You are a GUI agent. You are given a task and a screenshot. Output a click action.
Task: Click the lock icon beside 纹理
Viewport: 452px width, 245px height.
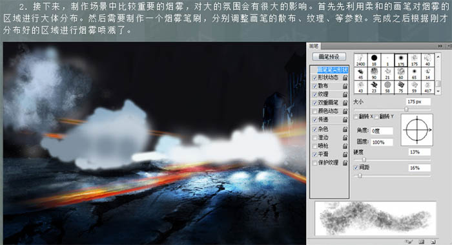pos(345,94)
